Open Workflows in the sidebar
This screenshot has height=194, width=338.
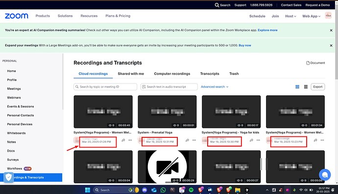click(x=14, y=169)
